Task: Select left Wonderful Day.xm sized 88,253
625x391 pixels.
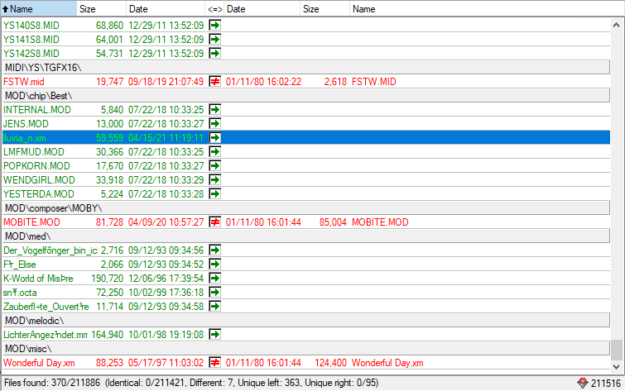Action: click(x=39, y=363)
